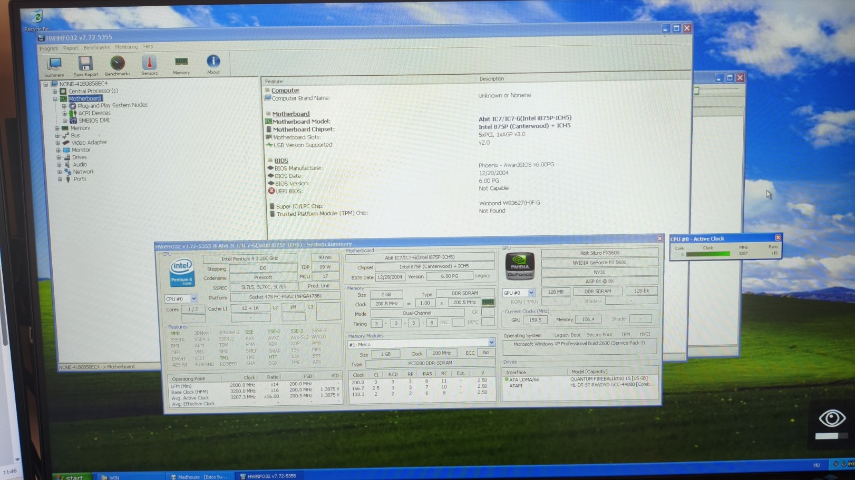Click the Ports plug icon in tree
The width and height of the screenshot is (855, 480).
click(x=68, y=179)
